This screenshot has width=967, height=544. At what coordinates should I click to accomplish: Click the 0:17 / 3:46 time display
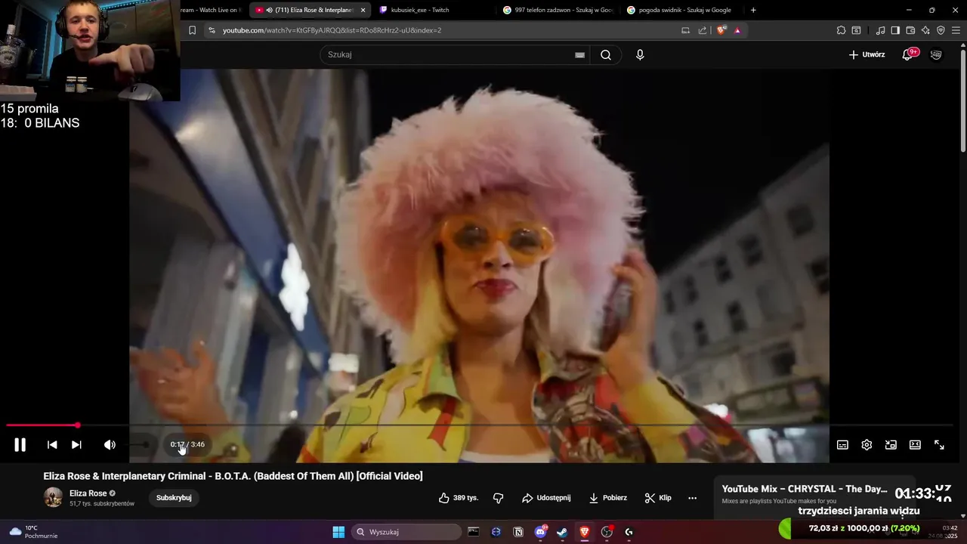(x=187, y=444)
